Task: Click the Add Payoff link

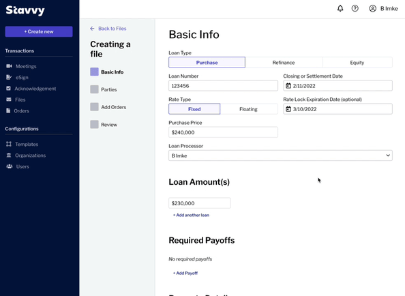Action: 185,273
